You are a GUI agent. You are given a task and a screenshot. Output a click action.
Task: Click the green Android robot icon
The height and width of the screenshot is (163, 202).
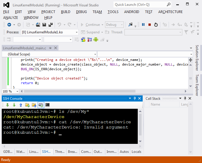click(x=96, y=39)
